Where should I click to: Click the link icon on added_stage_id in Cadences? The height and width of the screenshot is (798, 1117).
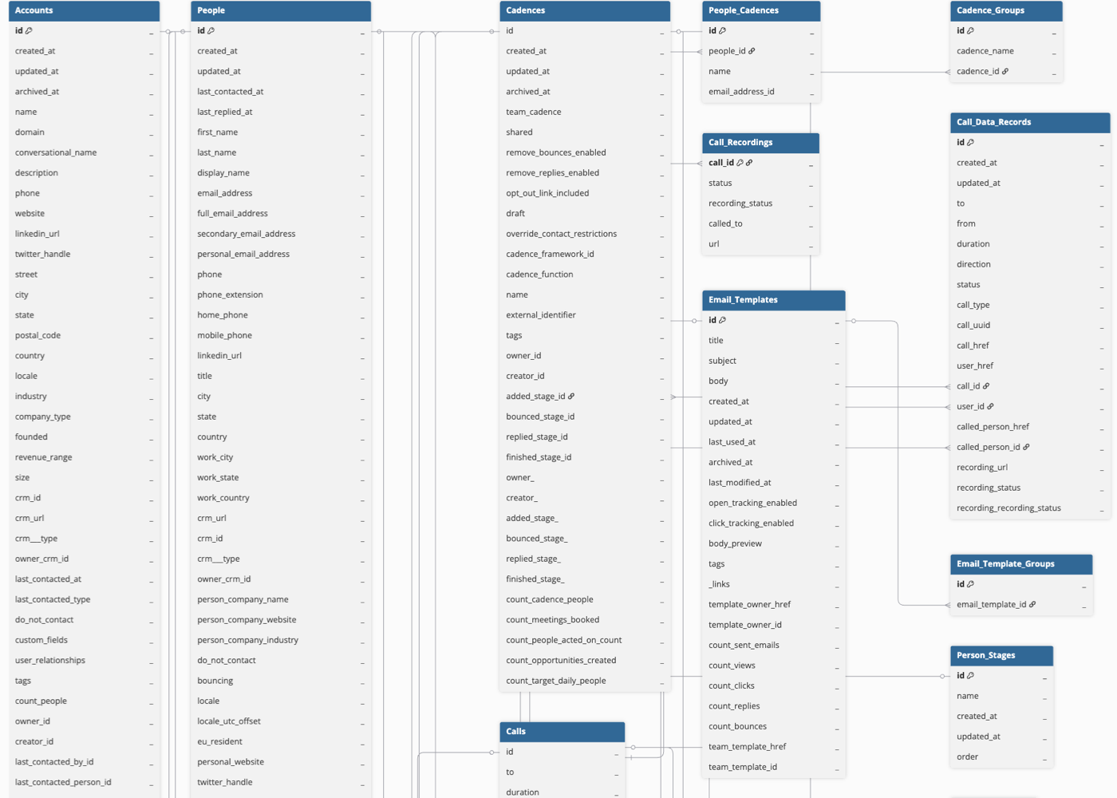coord(571,396)
